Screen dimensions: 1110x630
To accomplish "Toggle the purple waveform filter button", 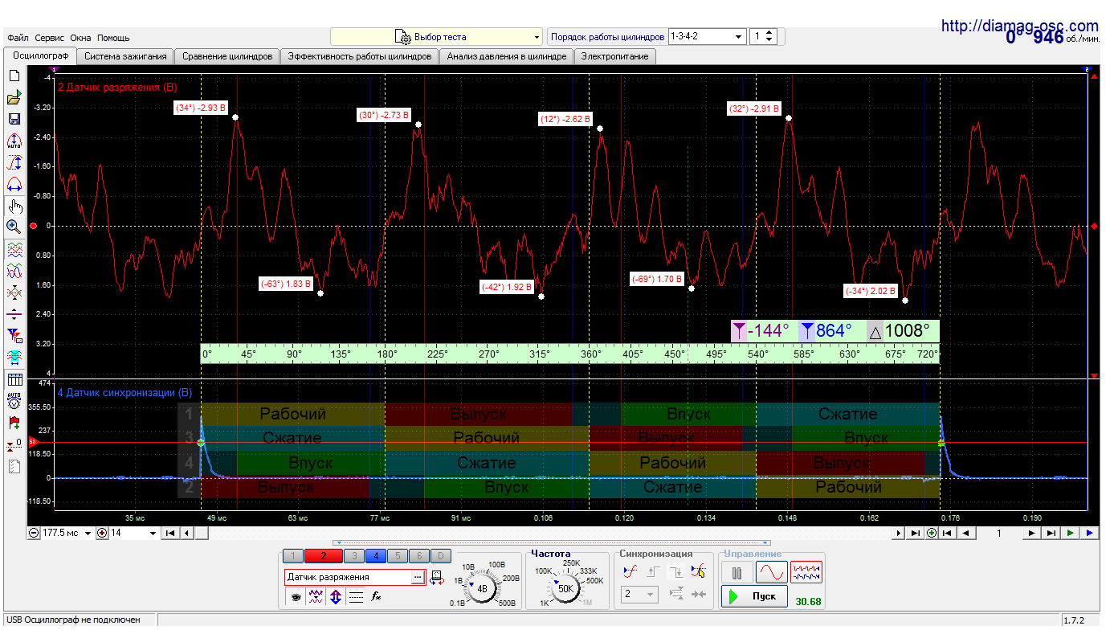I will (x=316, y=596).
